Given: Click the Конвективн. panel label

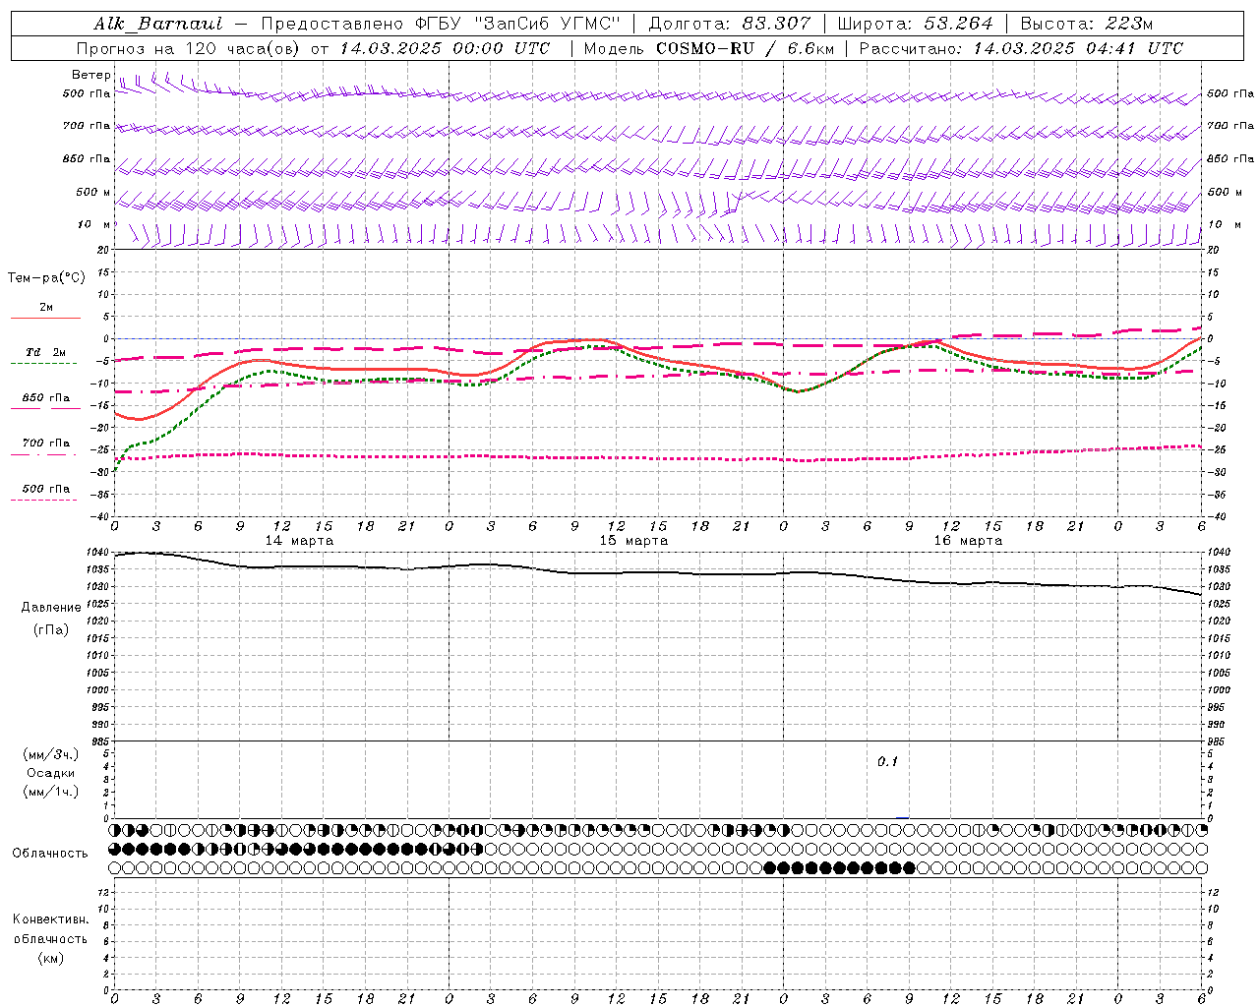Looking at the screenshot, I should tap(50, 919).
